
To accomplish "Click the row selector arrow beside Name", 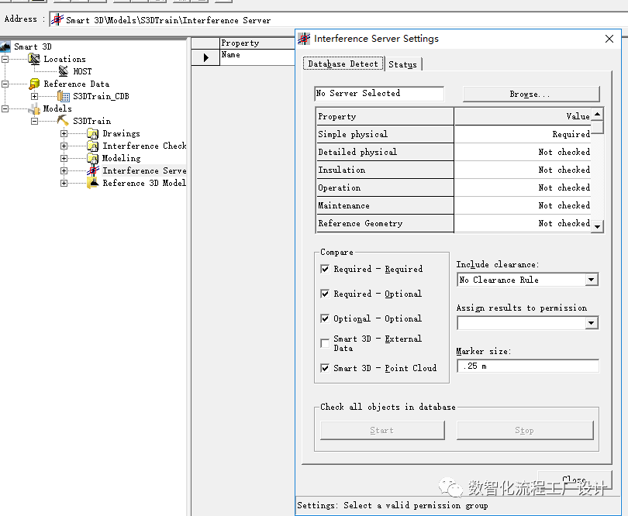I will [206, 57].
